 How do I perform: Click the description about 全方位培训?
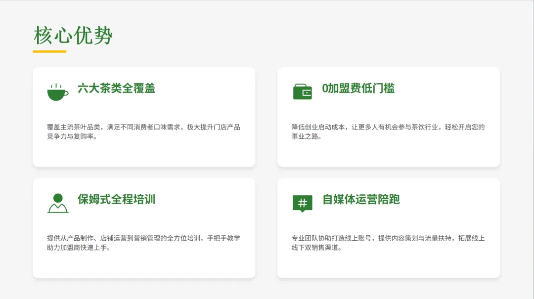[143, 243]
